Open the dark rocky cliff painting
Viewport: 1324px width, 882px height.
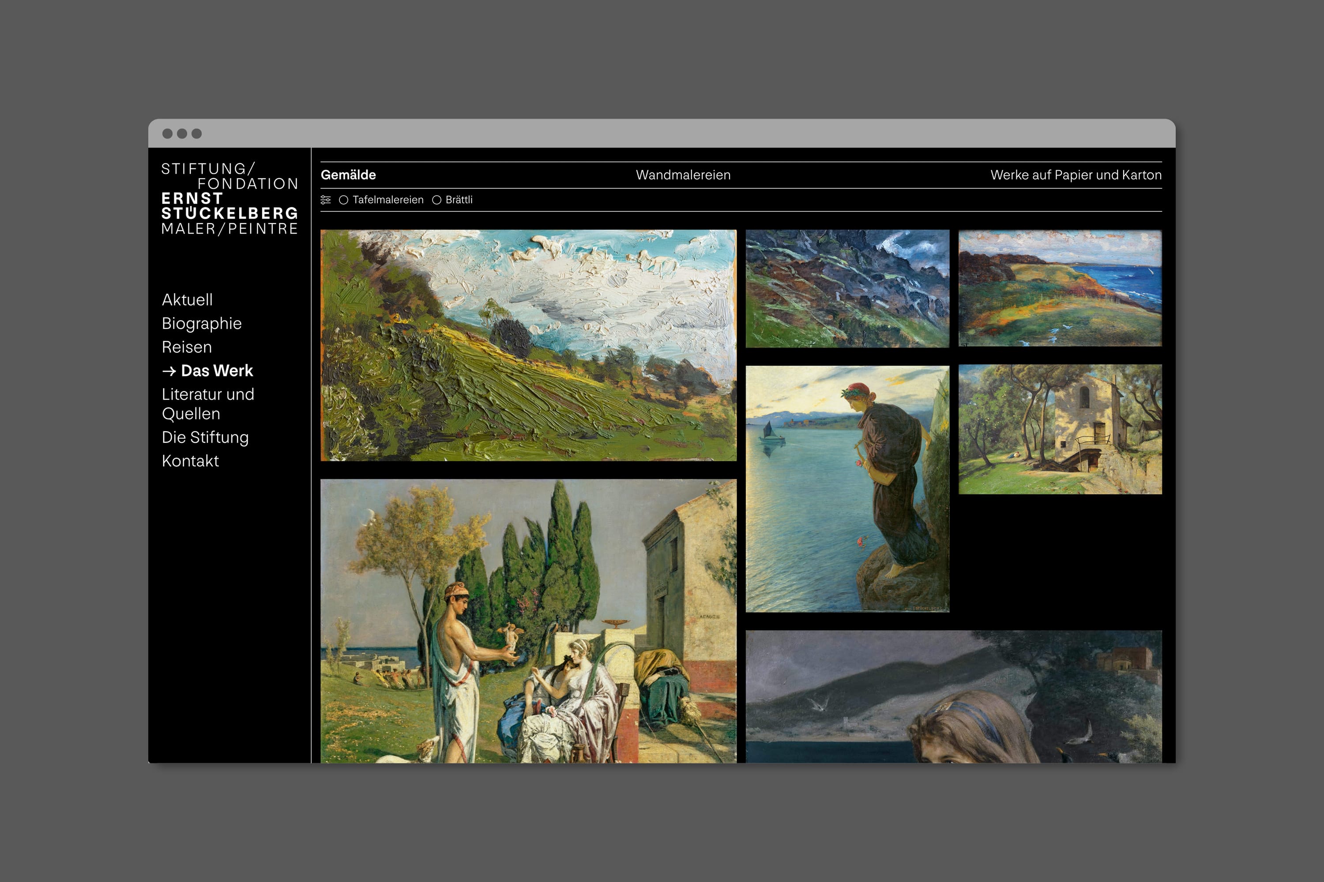[x=847, y=288]
